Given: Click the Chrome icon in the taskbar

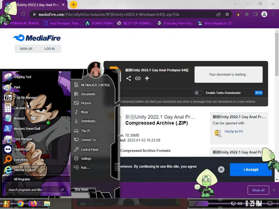Looking at the screenshot, I should [20, 204].
